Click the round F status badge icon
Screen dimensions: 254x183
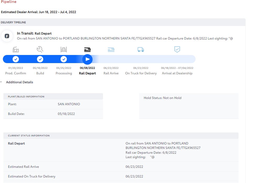pyautogui.click(x=7, y=36)
